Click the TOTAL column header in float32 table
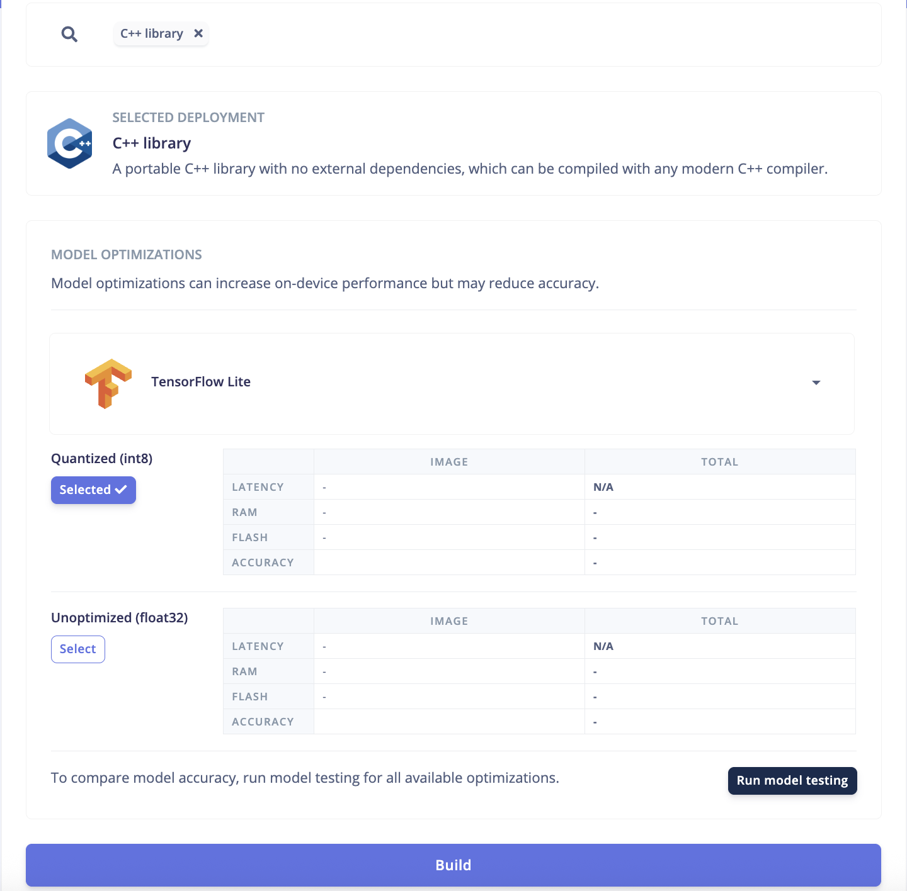Viewport: 907px width, 891px height. 719,620
